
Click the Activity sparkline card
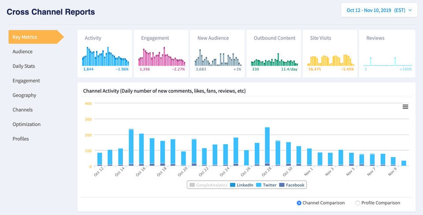[x=105, y=54]
